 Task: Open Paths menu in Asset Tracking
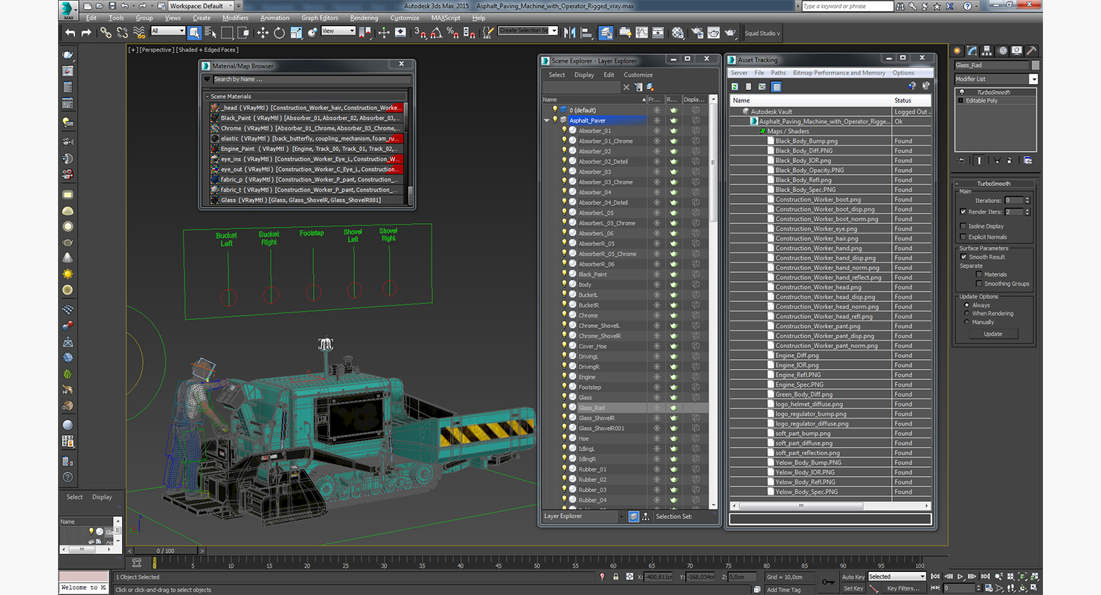778,73
